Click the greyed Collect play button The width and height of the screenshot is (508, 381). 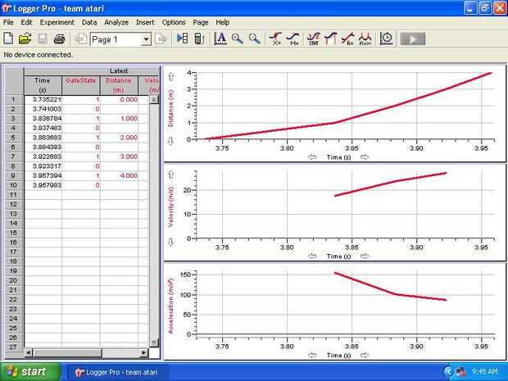(413, 39)
